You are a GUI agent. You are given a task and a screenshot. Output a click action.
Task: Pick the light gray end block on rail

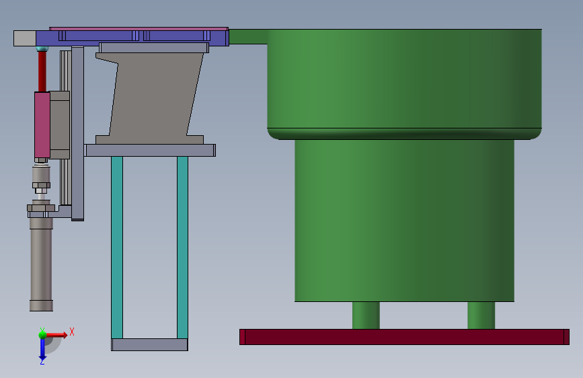coord(25,38)
